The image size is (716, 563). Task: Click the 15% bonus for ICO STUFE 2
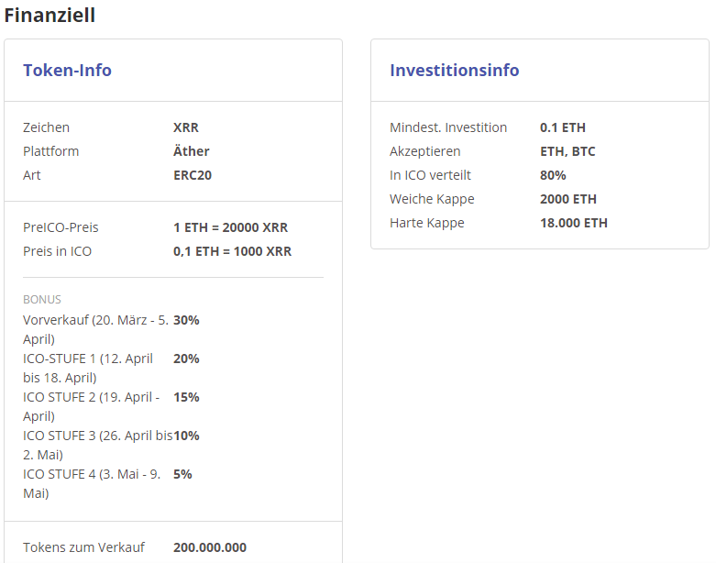pos(186,397)
